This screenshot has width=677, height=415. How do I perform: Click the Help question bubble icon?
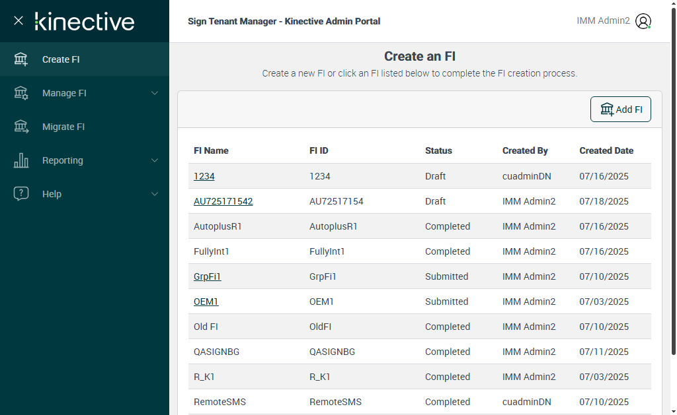21,194
